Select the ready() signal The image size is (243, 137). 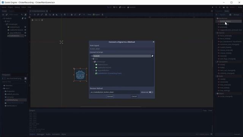tap(222, 79)
